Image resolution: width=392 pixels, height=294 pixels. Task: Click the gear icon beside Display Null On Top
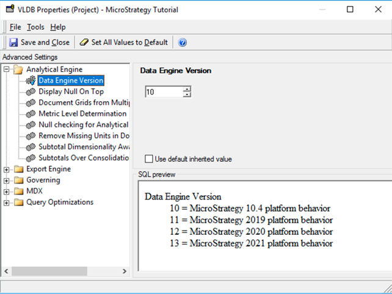click(x=30, y=91)
